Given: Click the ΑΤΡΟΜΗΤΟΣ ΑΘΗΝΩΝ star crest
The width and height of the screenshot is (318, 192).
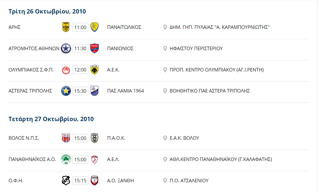Looking at the screenshot, I should click(x=66, y=48).
